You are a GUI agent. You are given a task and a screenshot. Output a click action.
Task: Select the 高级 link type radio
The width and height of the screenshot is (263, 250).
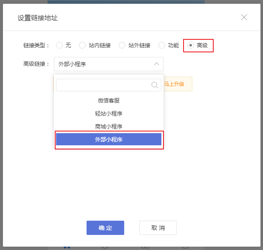point(191,45)
